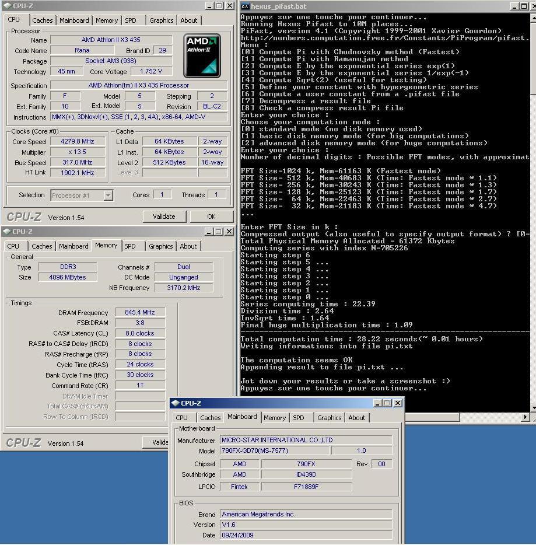The width and height of the screenshot is (536, 545).
Task: Open the Mainboard tab in top CPU-Z window
Action: [x=74, y=20]
